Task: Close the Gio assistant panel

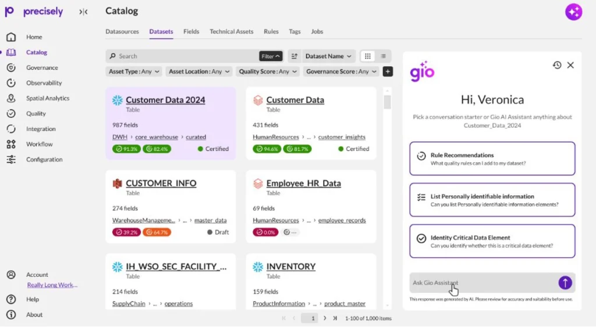Action: click(570, 65)
